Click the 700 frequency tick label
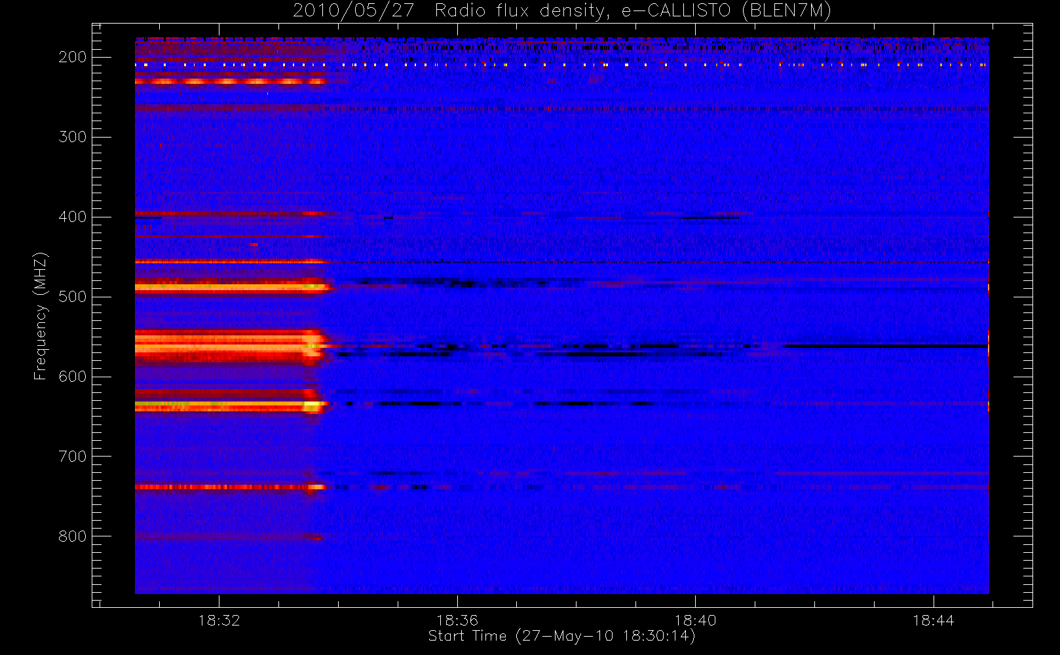This screenshot has height=655, width=1060. click(x=73, y=457)
